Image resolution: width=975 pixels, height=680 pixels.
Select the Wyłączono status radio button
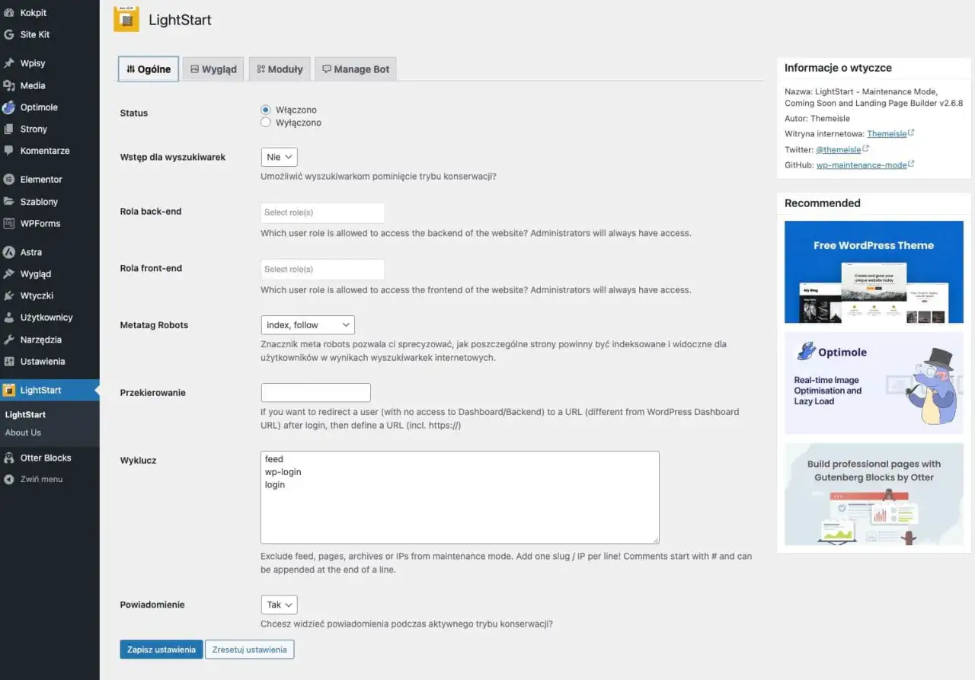click(266, 122)
